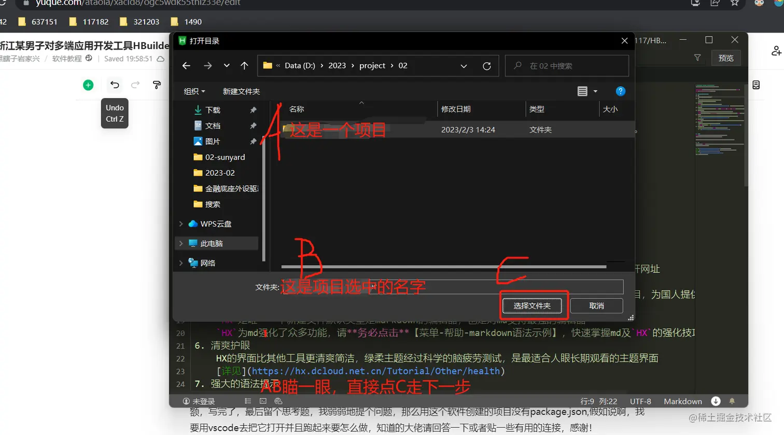Expand the 此电脑 tree node

(x=181, y=243)
